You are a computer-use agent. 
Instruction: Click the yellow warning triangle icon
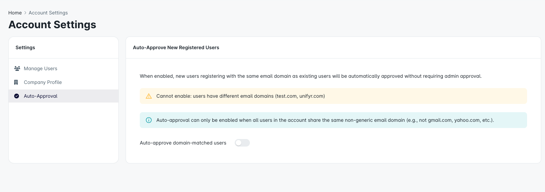pyautogui.click(x=149, y=96)
